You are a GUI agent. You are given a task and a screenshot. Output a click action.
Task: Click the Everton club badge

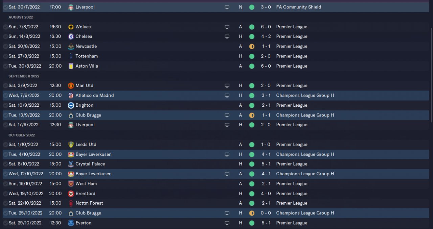[71, 223]
